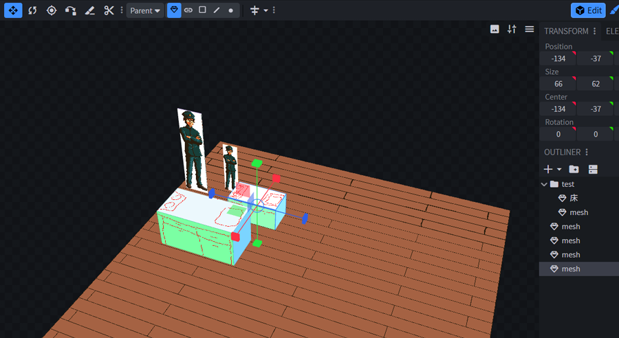Click the Add Group folder icon
This screenshot has height=338, width=619.
[x=574, y=169]
